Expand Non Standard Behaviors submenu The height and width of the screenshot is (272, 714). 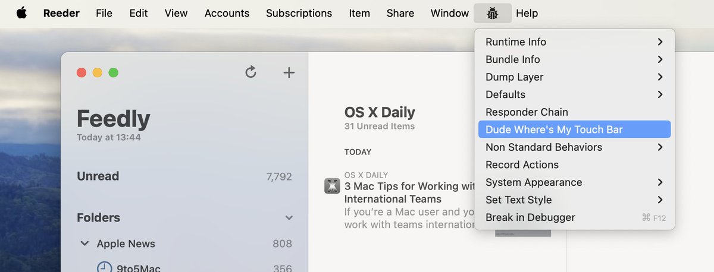tap(574, 147)
